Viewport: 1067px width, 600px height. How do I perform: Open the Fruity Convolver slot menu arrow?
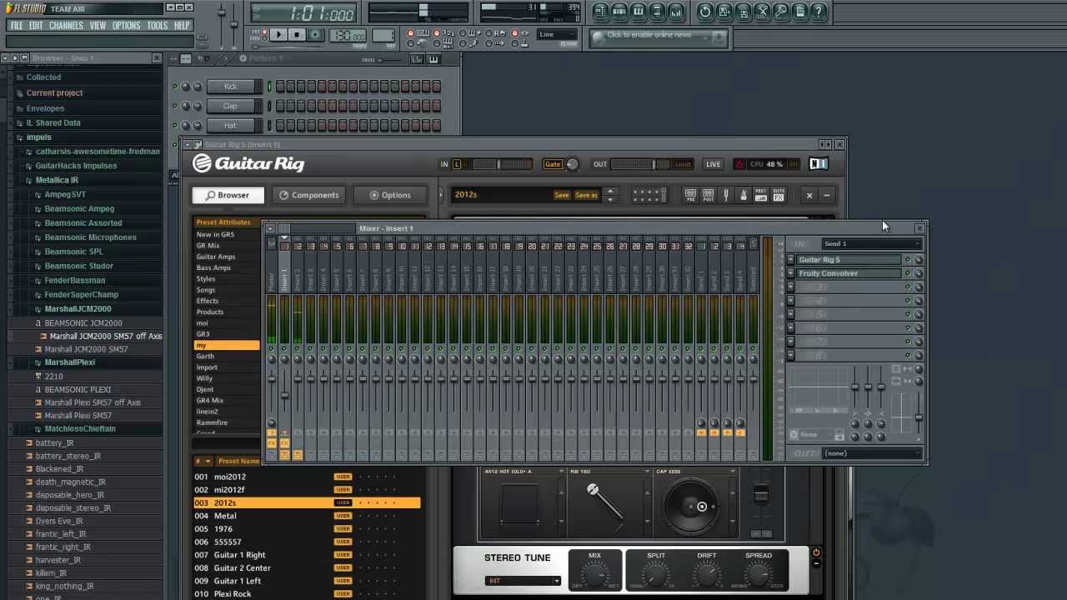[791, 273]
